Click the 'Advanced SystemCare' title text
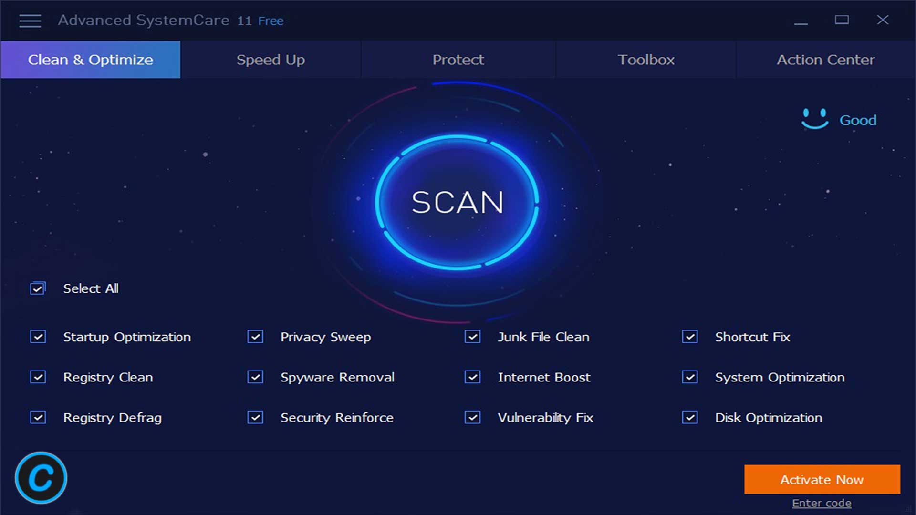916x515 pixels. coord(144,21)
